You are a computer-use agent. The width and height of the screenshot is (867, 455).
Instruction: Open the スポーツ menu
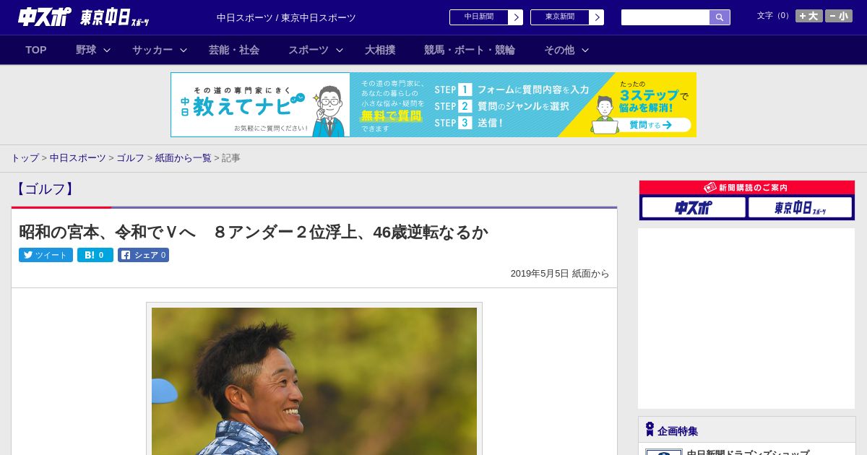coord(309,50)
